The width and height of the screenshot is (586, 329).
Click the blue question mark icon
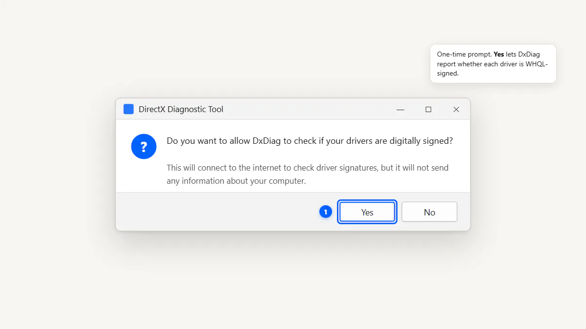pyautogui.click(x=144, y=146)
